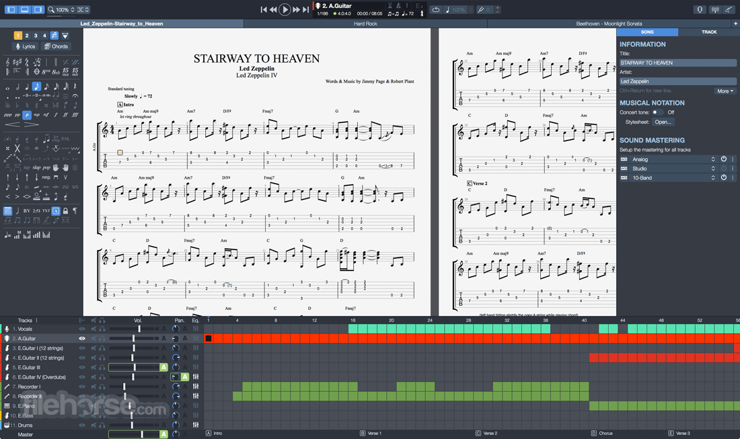Open the Hard Rock document tab
Screen dimensions: 740x439
pos(365,24)
